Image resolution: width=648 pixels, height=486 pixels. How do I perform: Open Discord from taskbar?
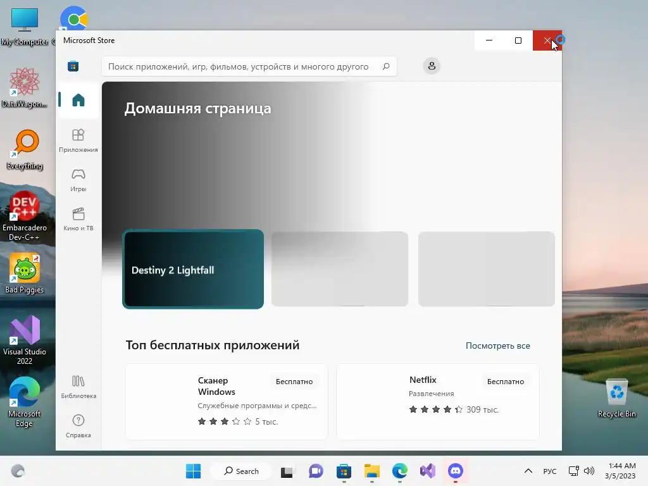pyautogui.click(x=456, y=471)
